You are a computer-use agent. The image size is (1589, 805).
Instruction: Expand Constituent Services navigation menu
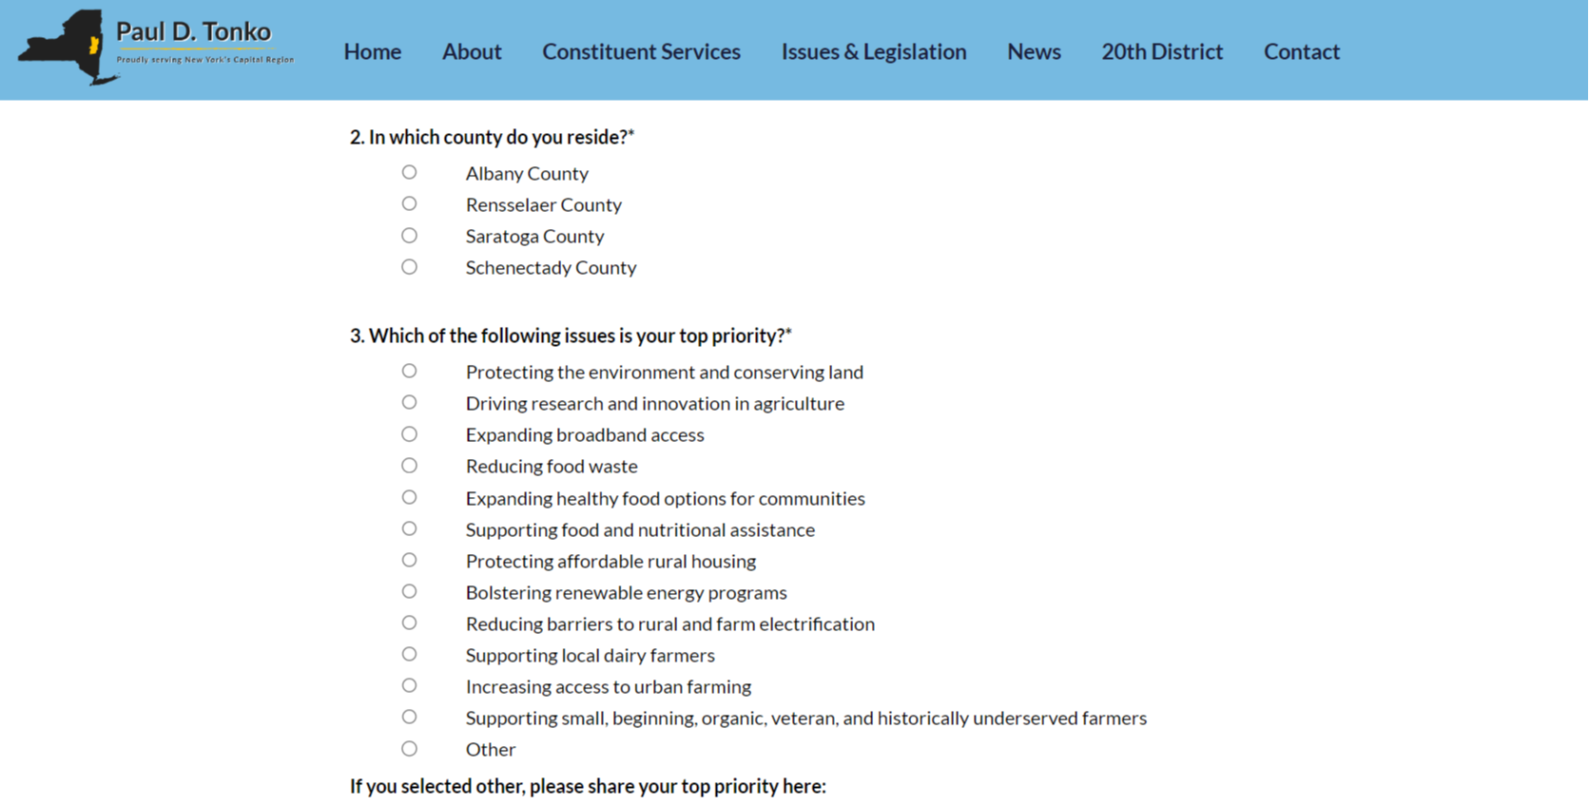(641, 51)
